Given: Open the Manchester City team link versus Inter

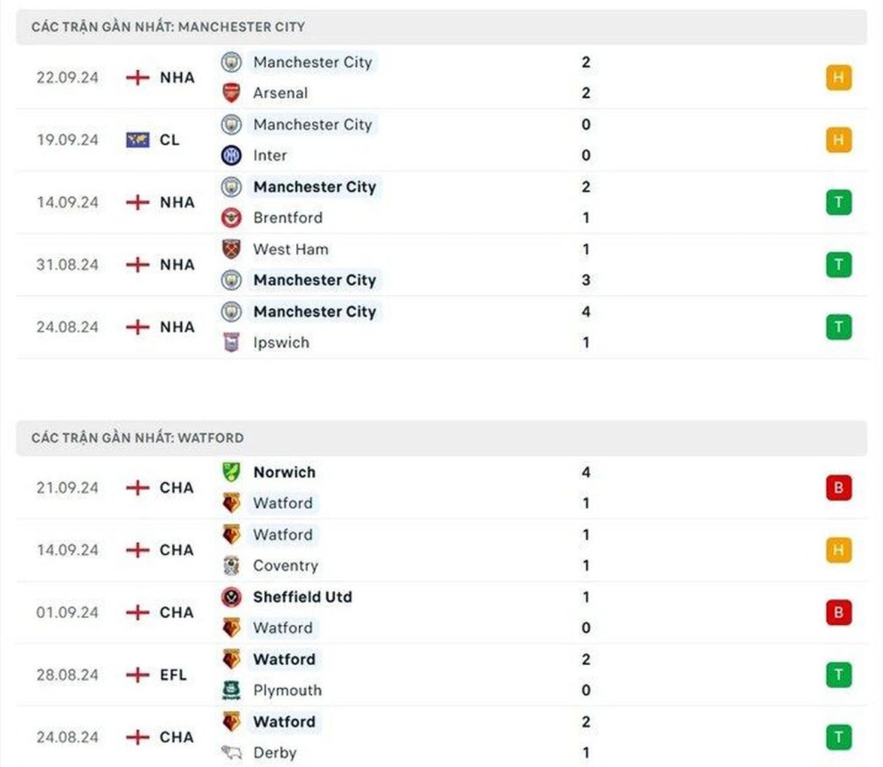Looking at the screenshot, I should pyautogui.click(x=313, y=124).
